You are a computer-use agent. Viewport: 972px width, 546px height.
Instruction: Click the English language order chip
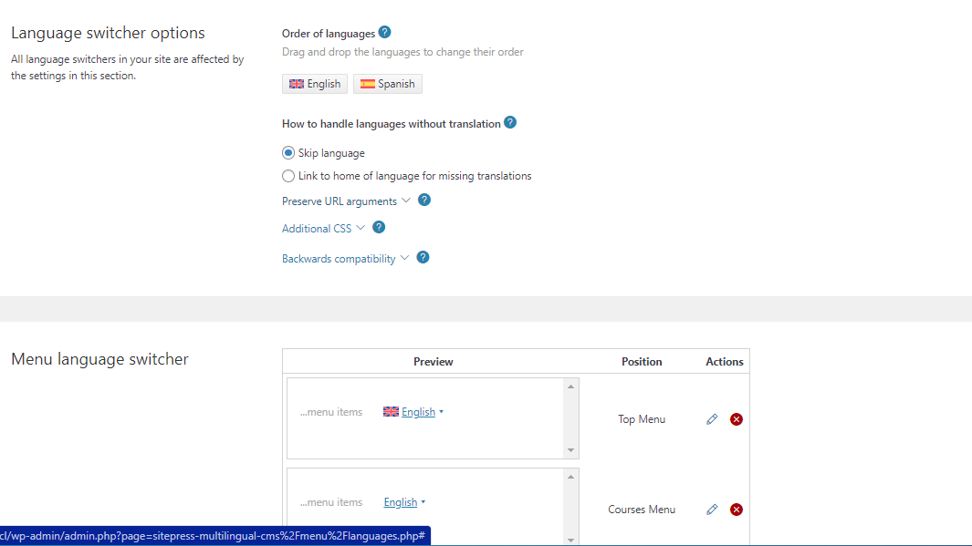click(x=315, y=84)
